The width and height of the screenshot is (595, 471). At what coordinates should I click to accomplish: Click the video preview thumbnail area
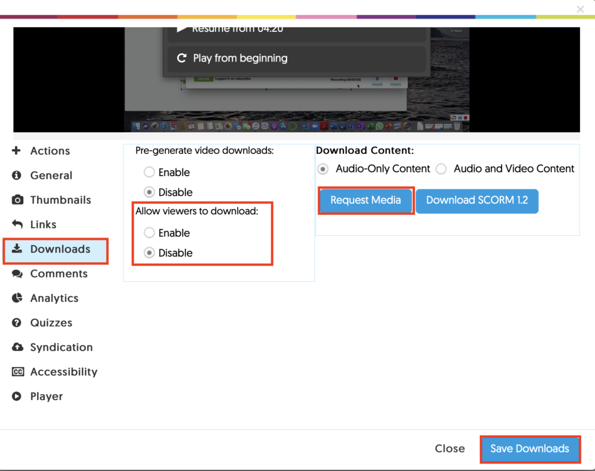(297, 80)
